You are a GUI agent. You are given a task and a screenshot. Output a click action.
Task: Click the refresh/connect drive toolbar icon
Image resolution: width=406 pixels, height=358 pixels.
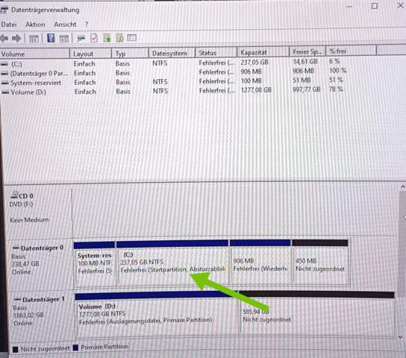pyautogui.click(x=81, y=38)
